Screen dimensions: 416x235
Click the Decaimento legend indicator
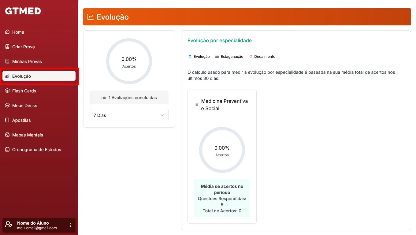[262, 57]
